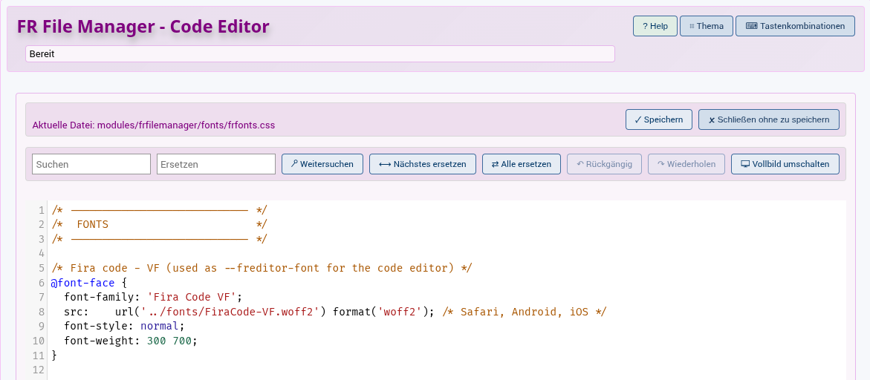Open Tastenkombinationen shortcuts list
The width and height of the screenshot is (870, 380).
tap(795, 26)
